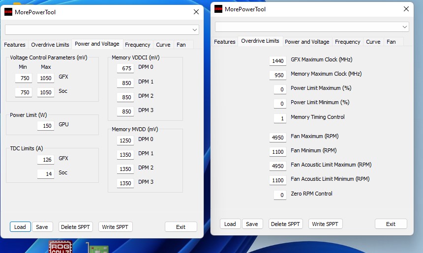Close the right MorePowerTool window
Image resolution: width=423 pixels, height=253 pixels.
[406, 9]
